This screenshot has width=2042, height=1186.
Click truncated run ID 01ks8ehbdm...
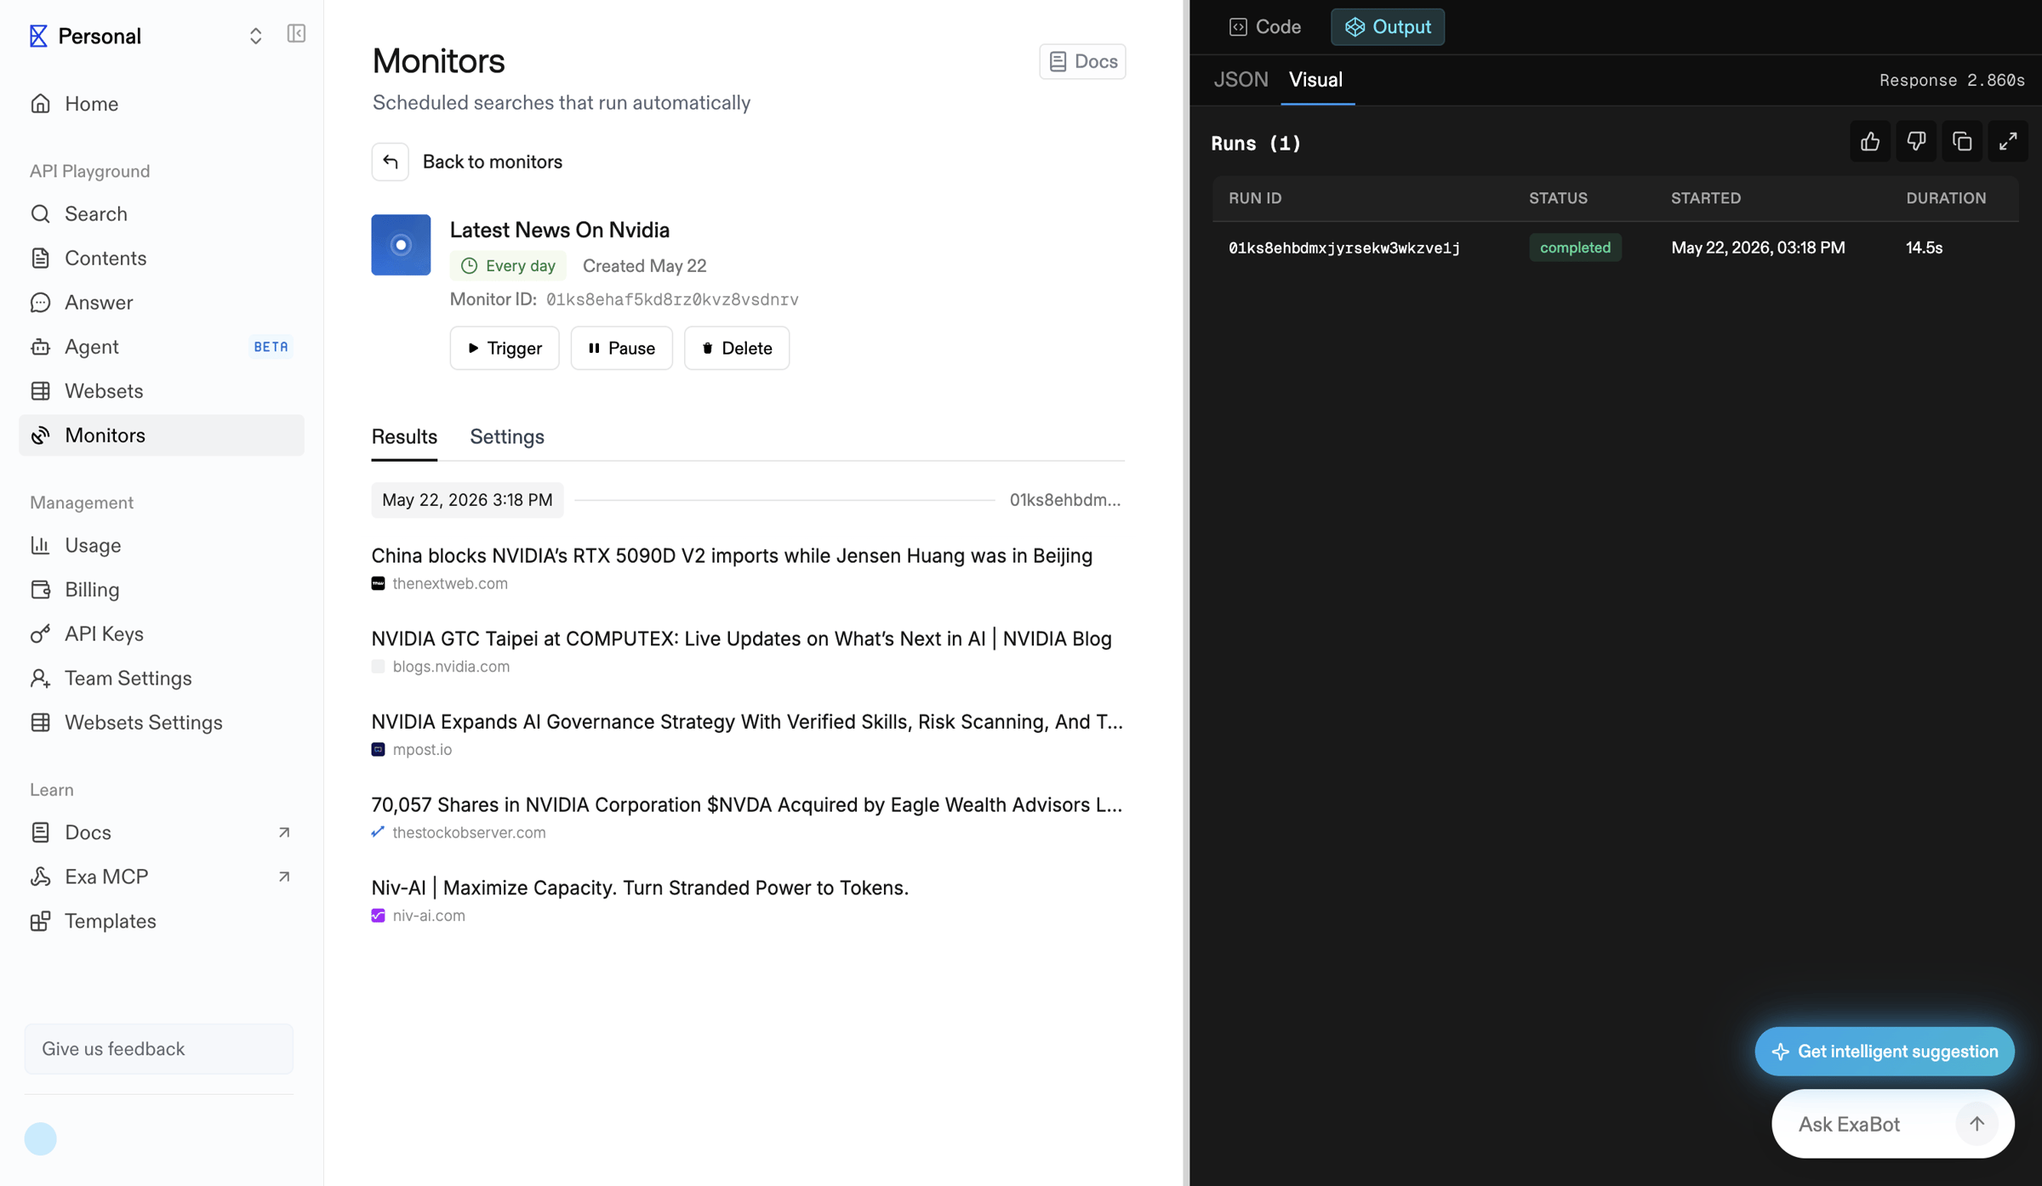[1065, 500]
